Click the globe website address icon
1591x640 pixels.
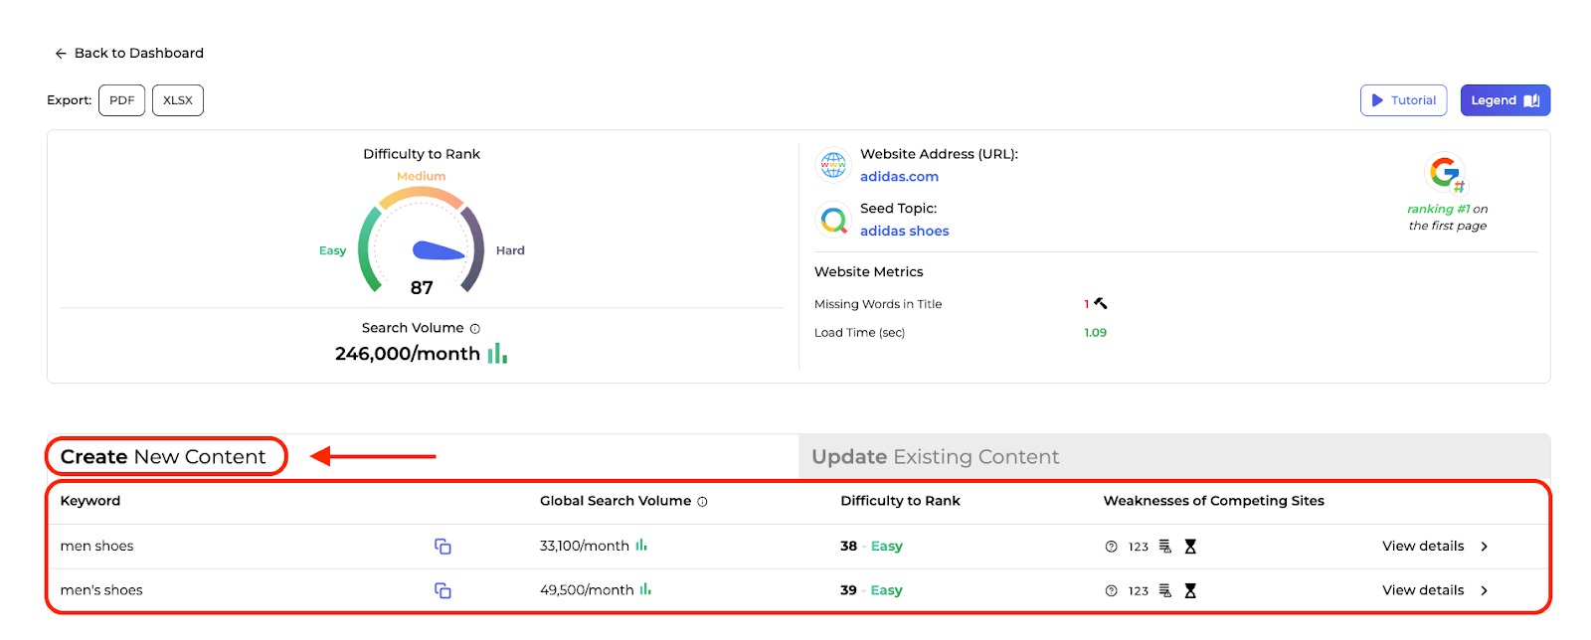click(x=833, y=165)
